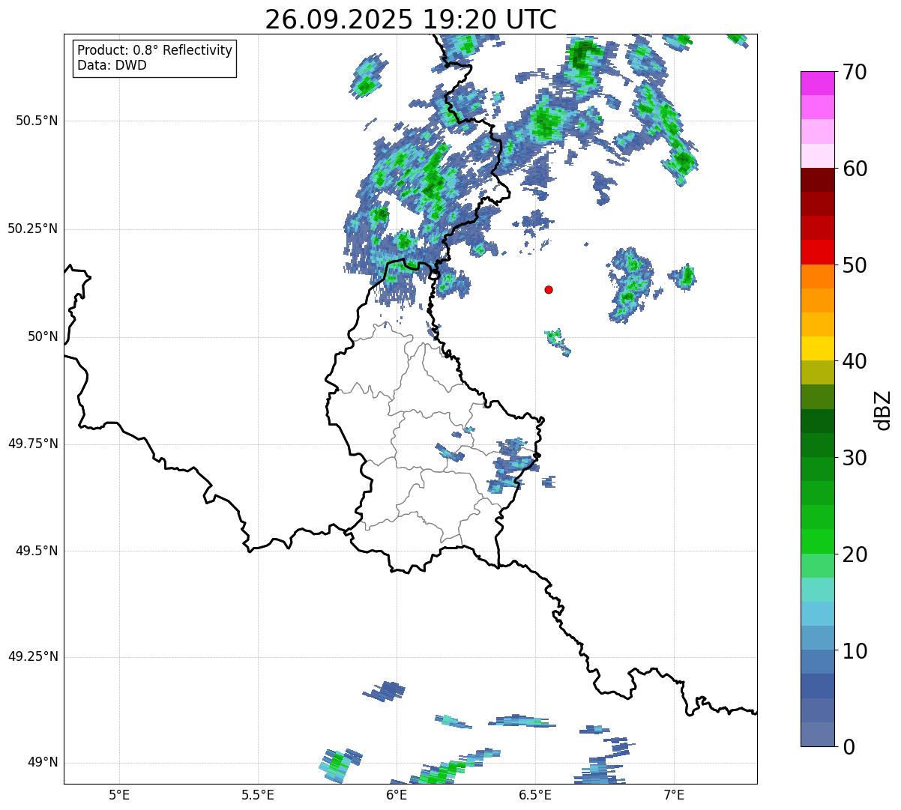Image resolution: width=901 pixels, height=810 pixels.
Task: Click the "Product: 0.8° Reflectivity" label
Action: click(x=155, y=50)
